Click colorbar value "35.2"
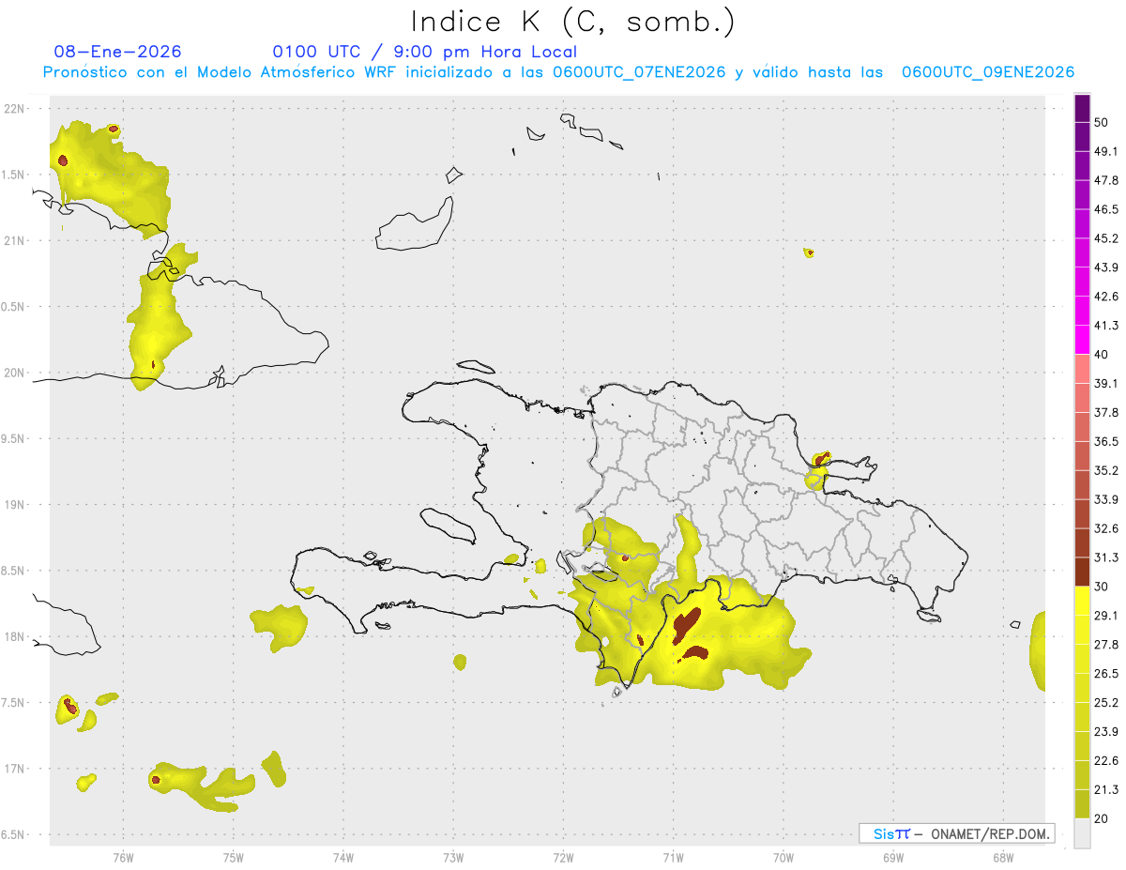Screen dimensions: 1126x870 click(x=1106, y=470)
